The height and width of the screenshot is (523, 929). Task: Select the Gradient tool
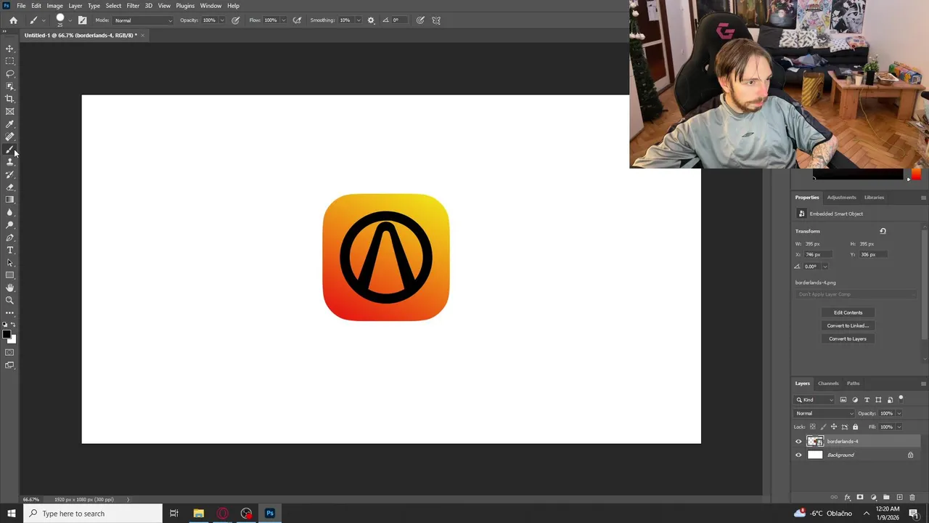pos(10,200)
